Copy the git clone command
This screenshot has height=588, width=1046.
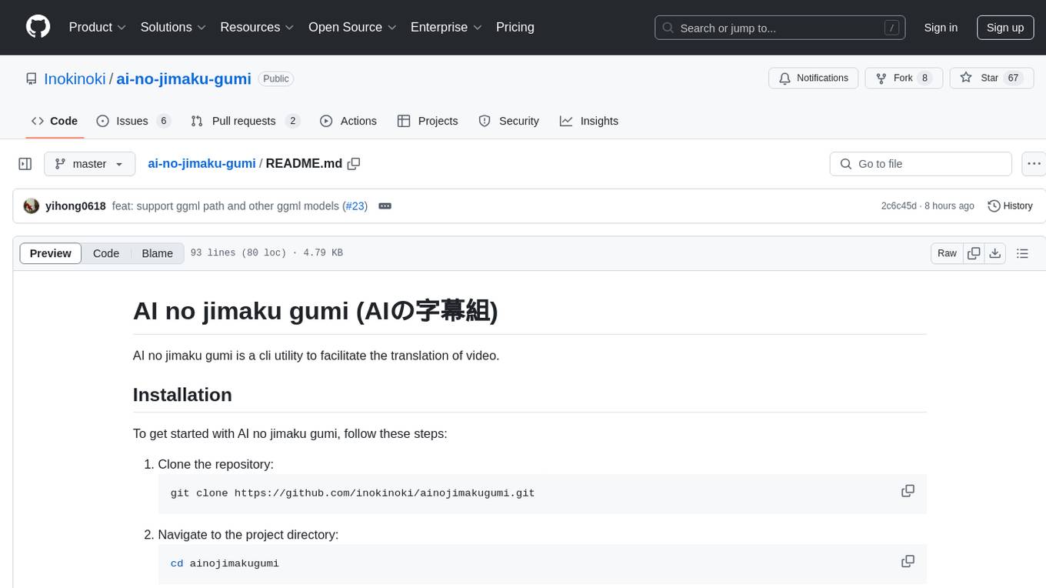click(908, 491)
